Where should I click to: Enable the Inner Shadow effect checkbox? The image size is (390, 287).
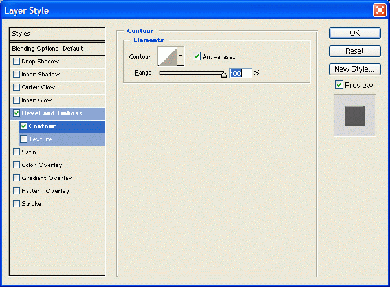(x=17, y=75)
